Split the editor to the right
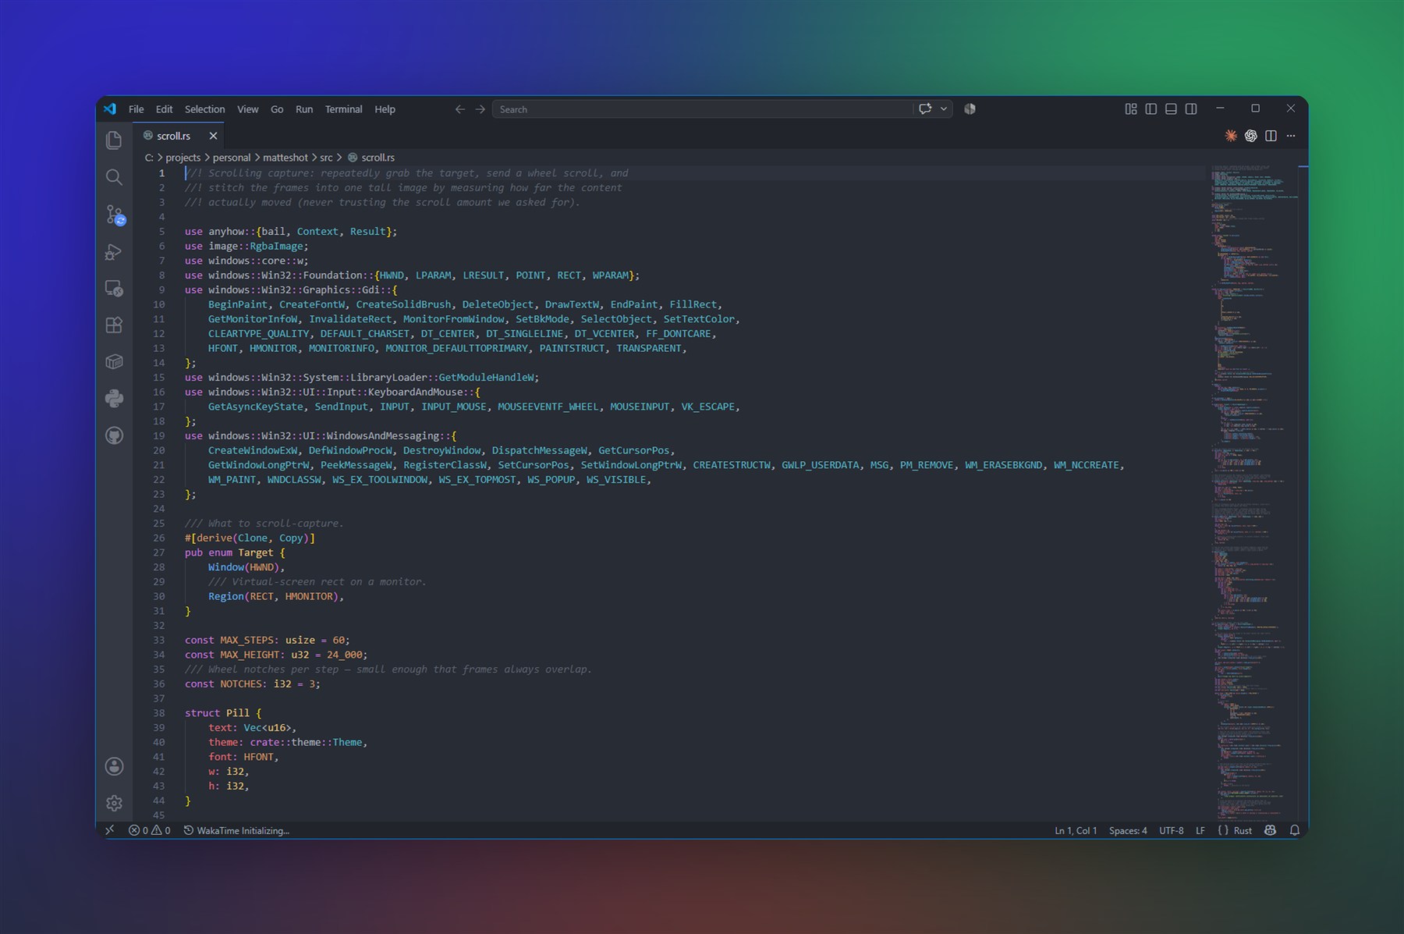The width and height of the screenshot is (1404, 934). [1271, 136]
